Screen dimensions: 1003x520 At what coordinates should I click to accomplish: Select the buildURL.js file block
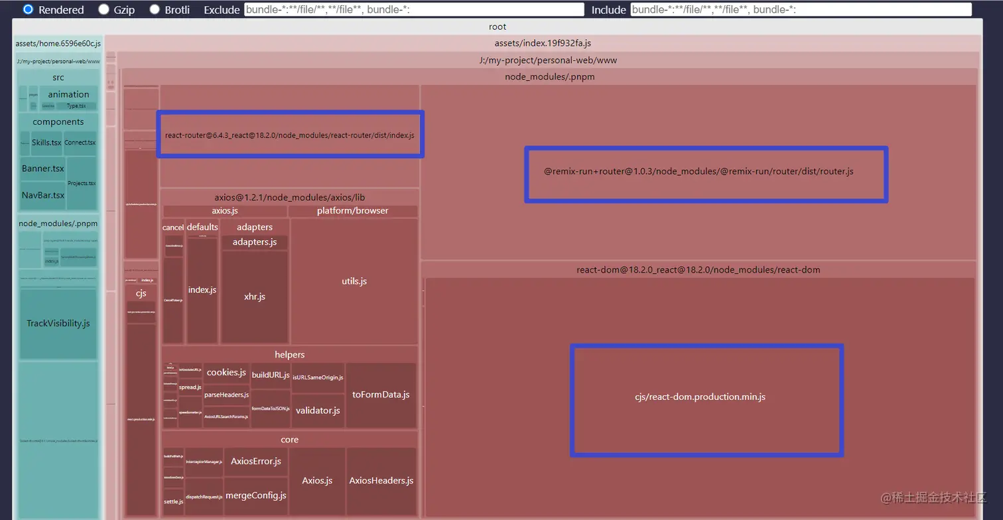pos(271,375)
